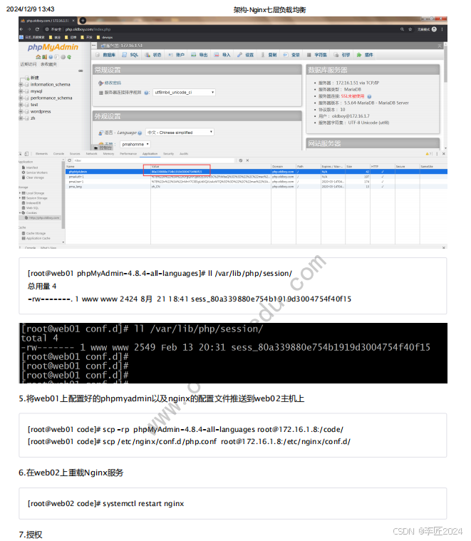Open DevTools Elements tab
The width and height of the screenshot is (471, 541).
pos(42,154)
